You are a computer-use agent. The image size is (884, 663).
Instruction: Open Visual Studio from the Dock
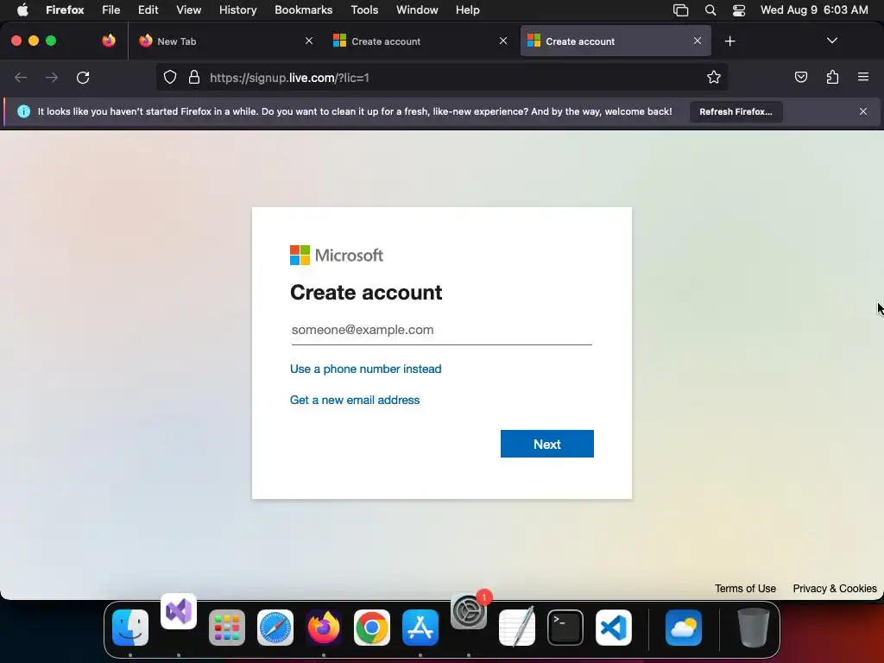tap(178, 611)
